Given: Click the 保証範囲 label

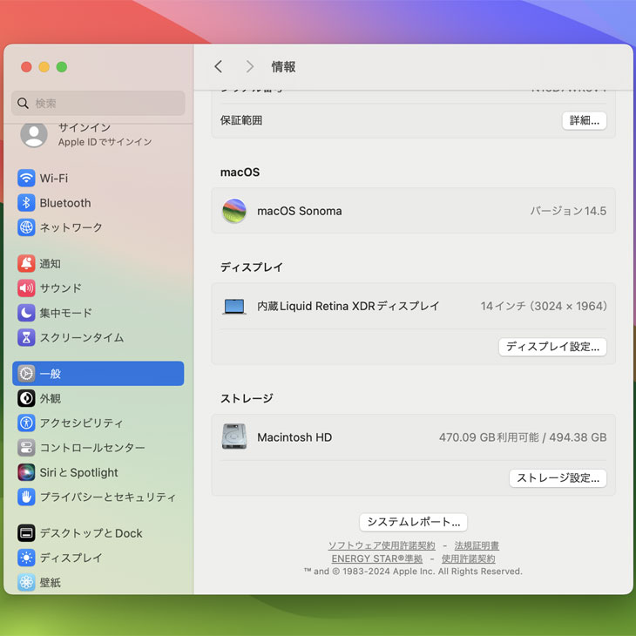Looking at the screenshot, I should pyautogui.click(x=241, y=120).
